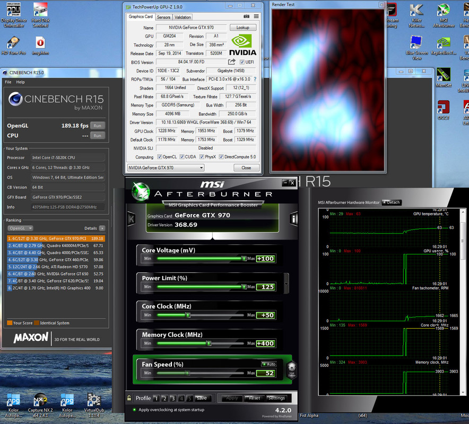Open the Display Driver Uninstaller desktop icon

tap(14, 15)
